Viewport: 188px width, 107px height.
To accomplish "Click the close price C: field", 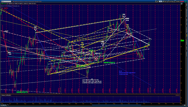I will [29, 4].
